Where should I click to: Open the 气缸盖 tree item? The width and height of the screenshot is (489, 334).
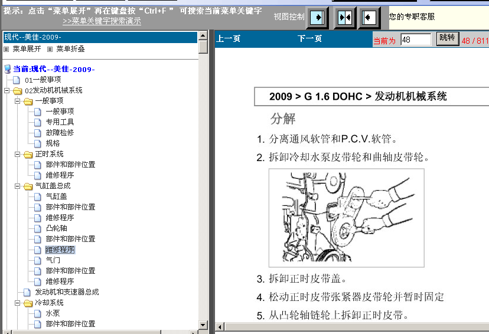(57, 197)
